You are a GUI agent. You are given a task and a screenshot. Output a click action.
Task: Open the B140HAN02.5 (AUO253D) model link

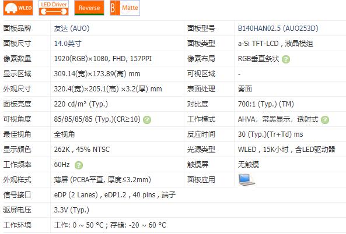[278, 29]
